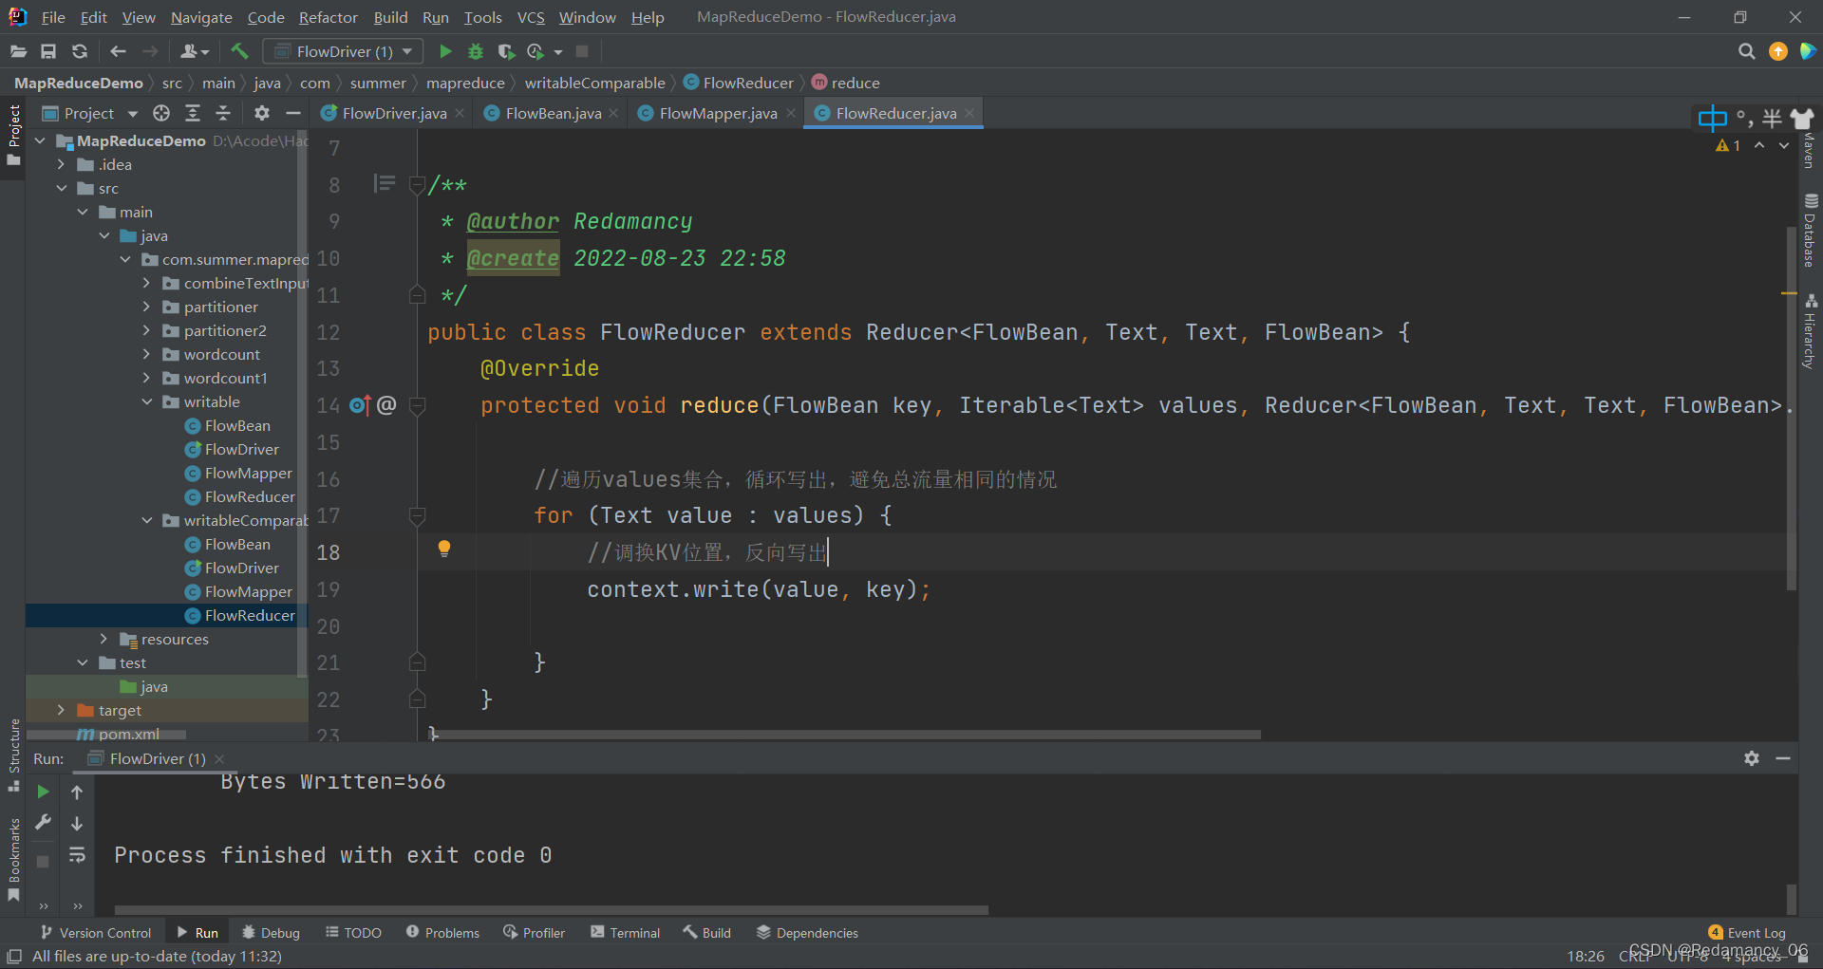The width and height of the screenshot is (1823, 969).
Task: Switch to FlowDriver.java tab
Action: pos(393,113)
